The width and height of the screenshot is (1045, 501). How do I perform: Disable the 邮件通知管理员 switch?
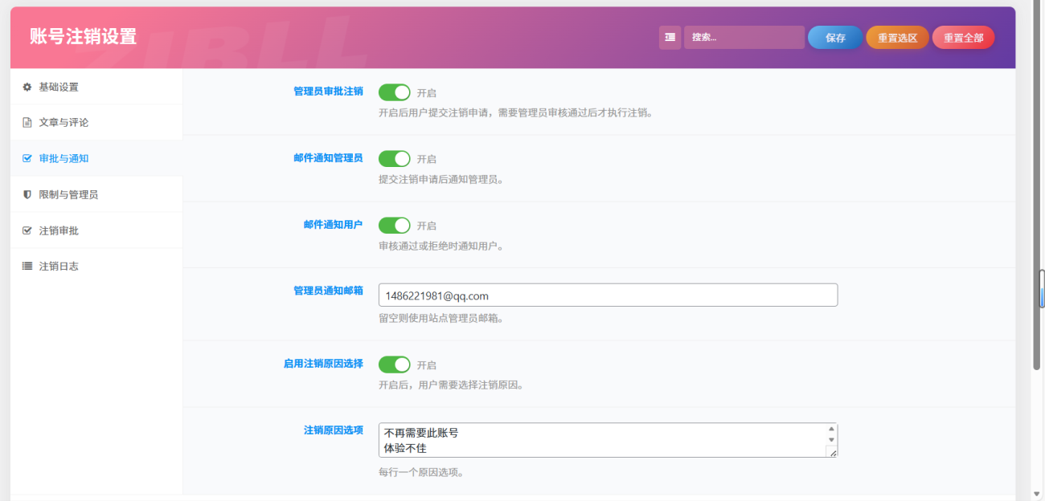pos(394,159)
